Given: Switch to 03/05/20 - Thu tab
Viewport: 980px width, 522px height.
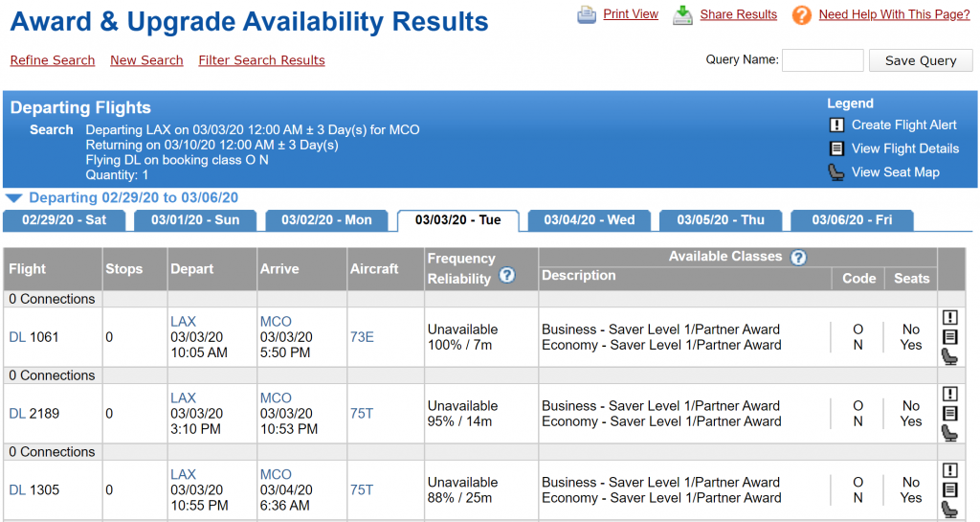Looking at the screenshot, I should tap(721, 220).
